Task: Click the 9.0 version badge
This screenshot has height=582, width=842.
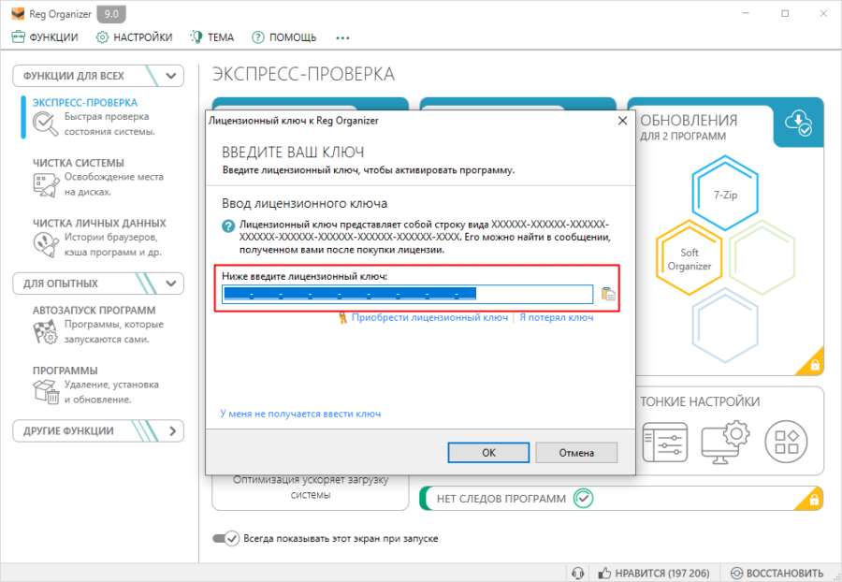Action: click(111, 14)
